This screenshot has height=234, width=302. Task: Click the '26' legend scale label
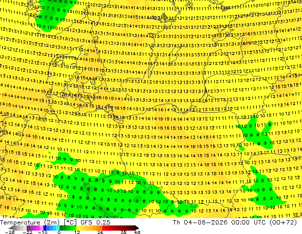coord(100,232)
